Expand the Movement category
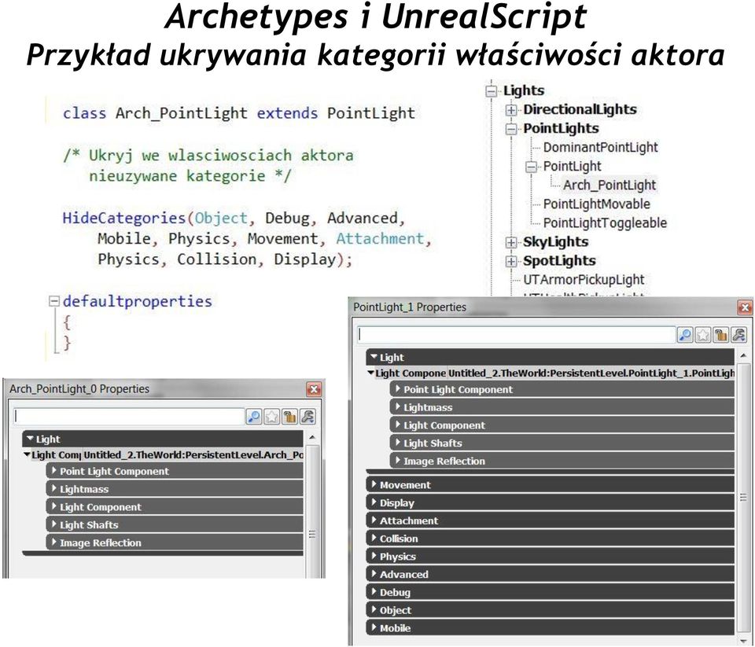The image size is (755, 647). tap(374, 484)
